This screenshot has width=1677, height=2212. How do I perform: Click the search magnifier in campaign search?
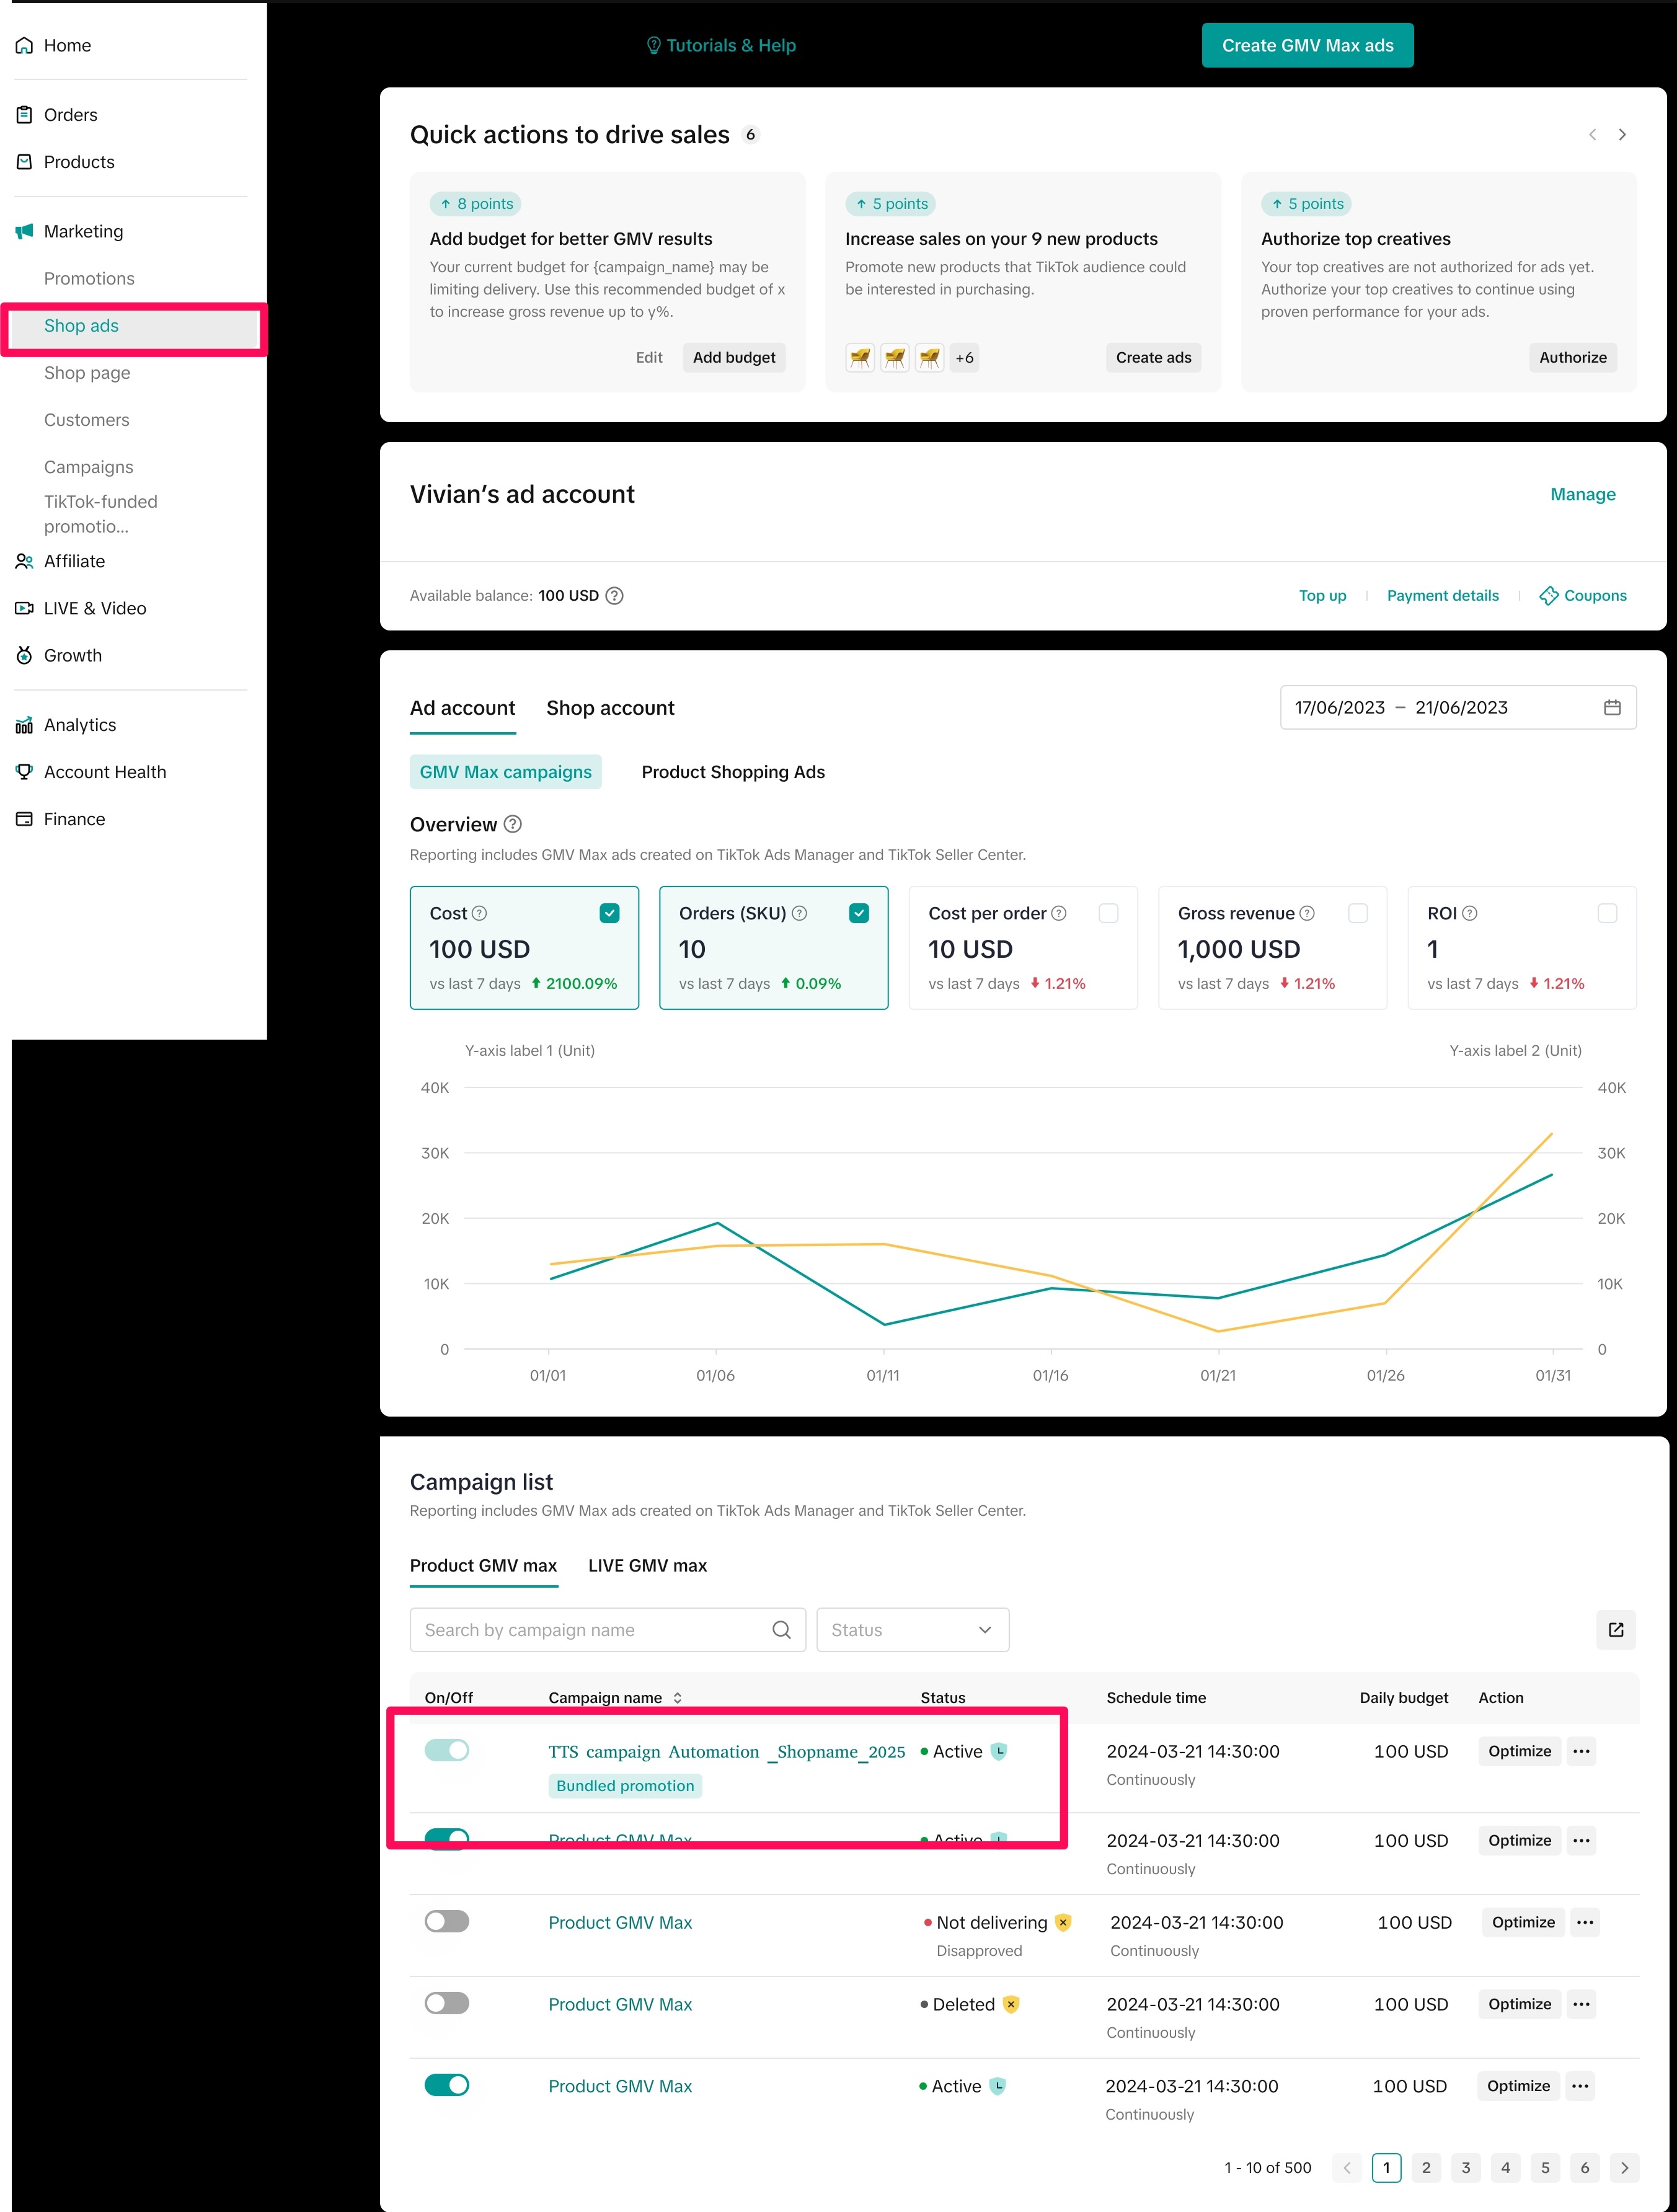click(781, 1629)
